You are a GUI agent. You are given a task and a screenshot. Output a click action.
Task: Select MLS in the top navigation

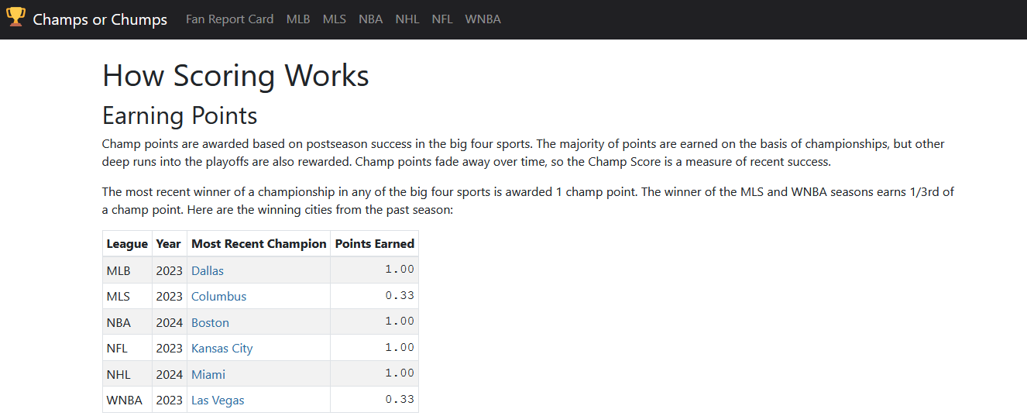click(x=335, y=19)
